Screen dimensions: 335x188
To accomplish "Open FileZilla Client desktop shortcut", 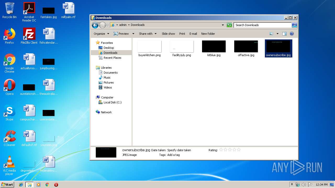I will click(29, 36).
